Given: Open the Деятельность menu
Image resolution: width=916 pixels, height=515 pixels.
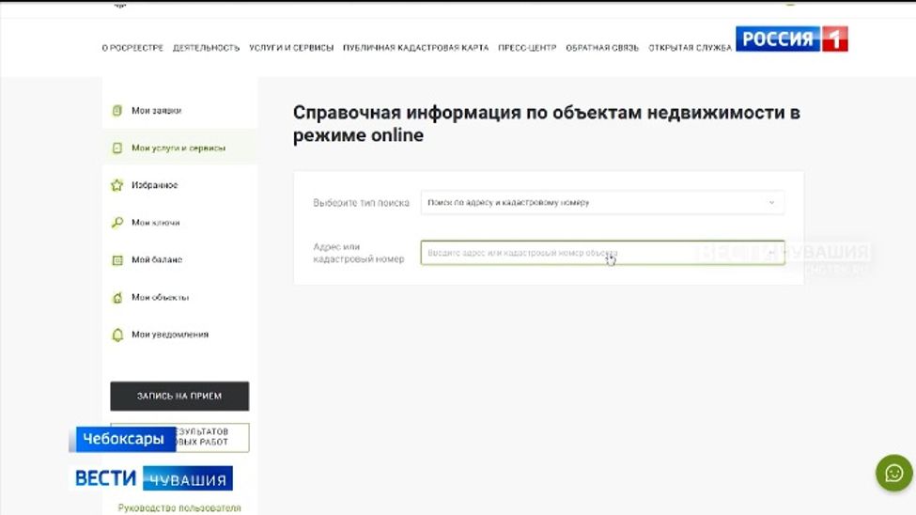Looking at the screenshot, I should (x=206, y=48).
